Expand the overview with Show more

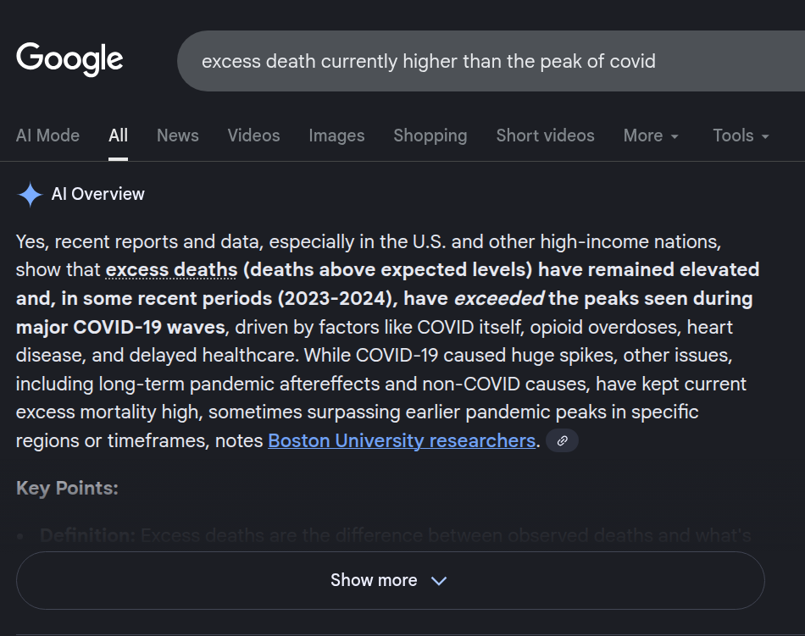(x=390, y=580)
